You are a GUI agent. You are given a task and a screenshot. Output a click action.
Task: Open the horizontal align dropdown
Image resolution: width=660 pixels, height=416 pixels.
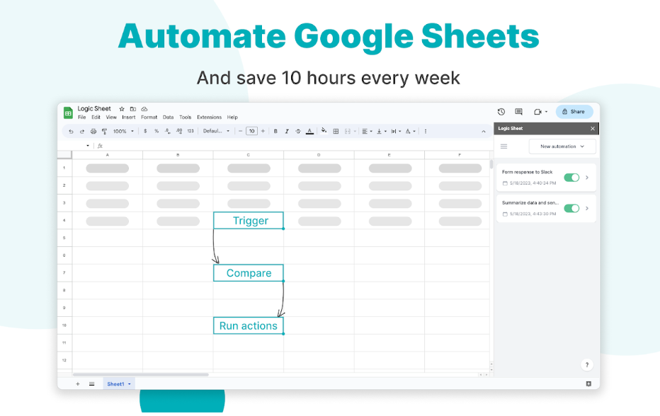click(367, 131)
